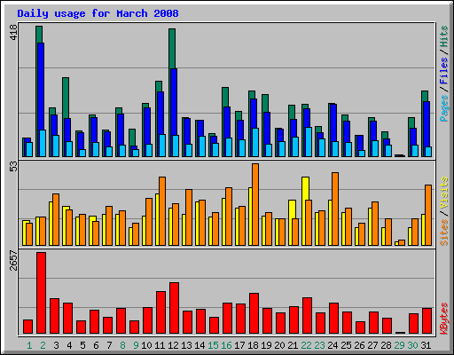This screenshot has height=355, width=454.
Task: Select day 13 on the x-axis
Action: [x=186, y=345]
